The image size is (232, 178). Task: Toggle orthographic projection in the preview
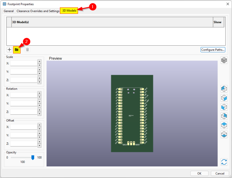[x=224, y=60]
